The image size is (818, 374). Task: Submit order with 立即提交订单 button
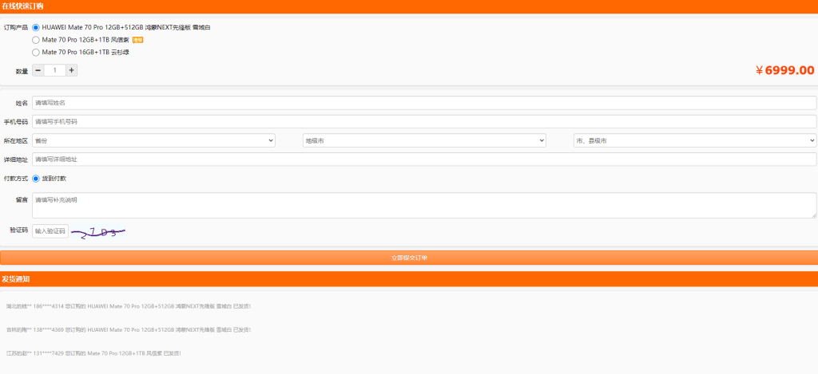[x=409, y=258]
